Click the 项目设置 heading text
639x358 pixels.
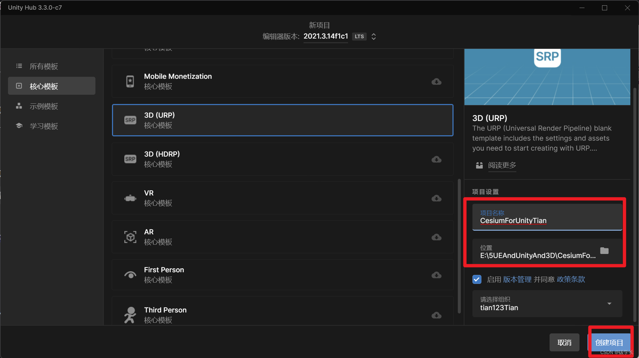tap(485, 192)
